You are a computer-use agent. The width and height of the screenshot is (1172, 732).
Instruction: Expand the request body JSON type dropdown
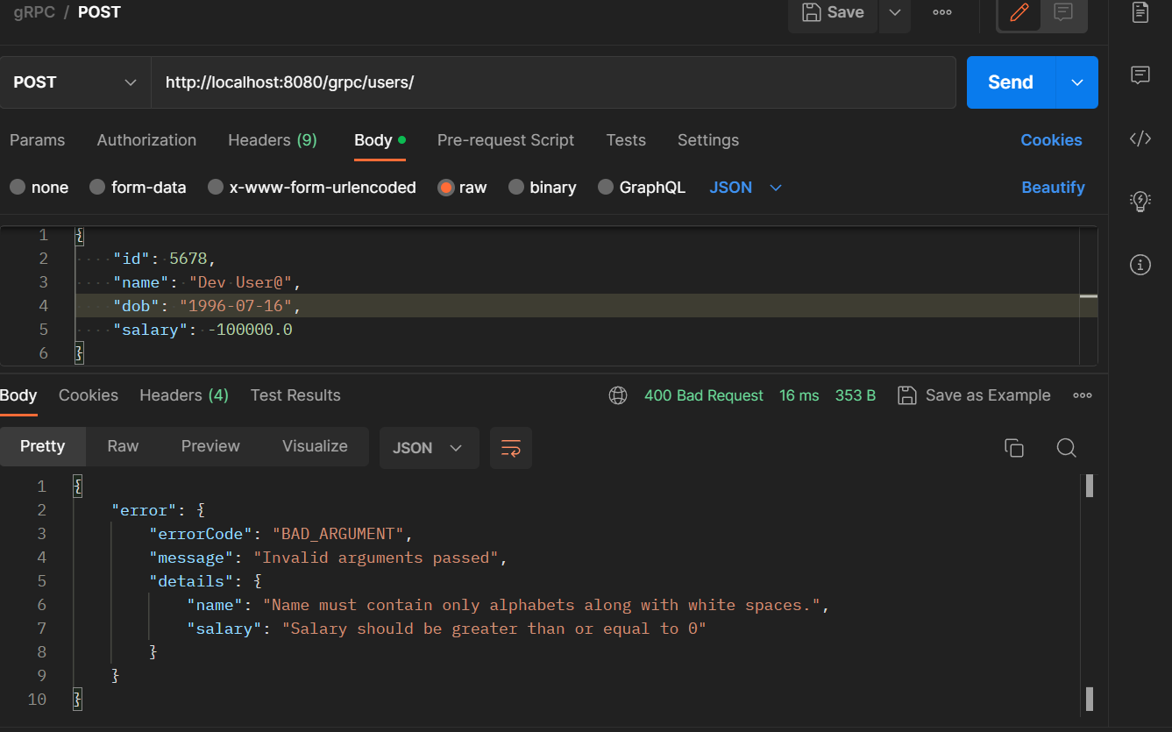point(746,188)
